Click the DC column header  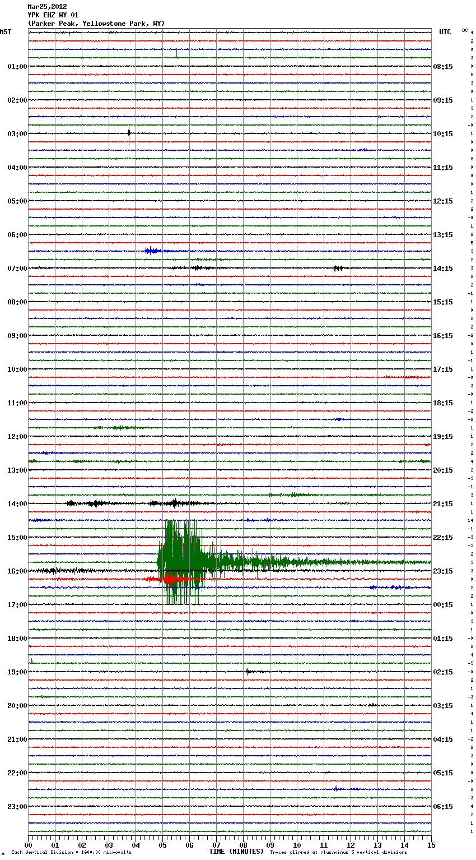465,30
